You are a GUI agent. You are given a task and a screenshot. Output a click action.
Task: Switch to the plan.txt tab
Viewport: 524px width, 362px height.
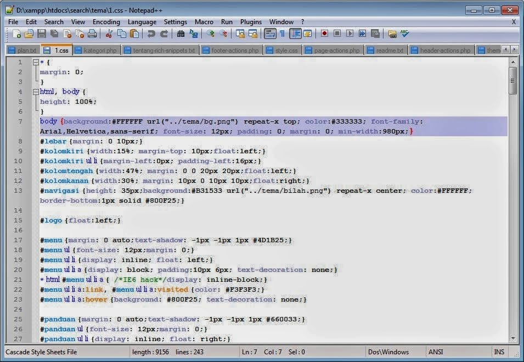pyautogui.click(x=23, y=50)
